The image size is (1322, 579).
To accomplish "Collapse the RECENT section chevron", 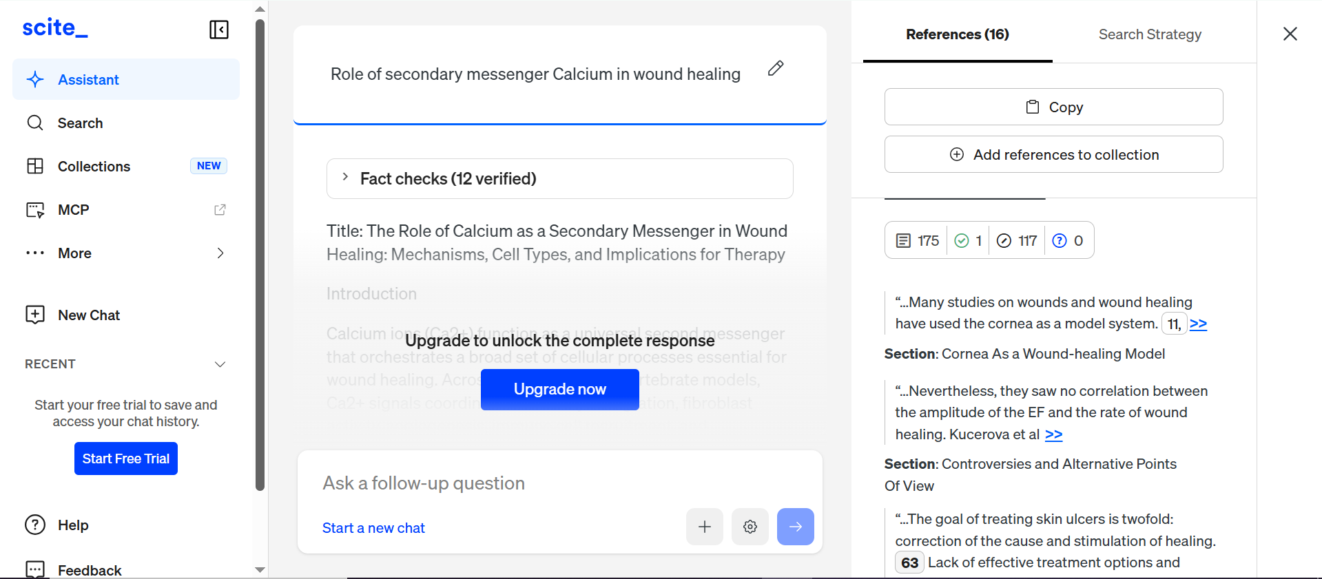I will click(x=220, y=364).
